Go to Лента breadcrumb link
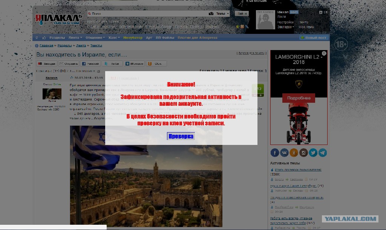Screen dimensions: 386x230 coord(81,46)
